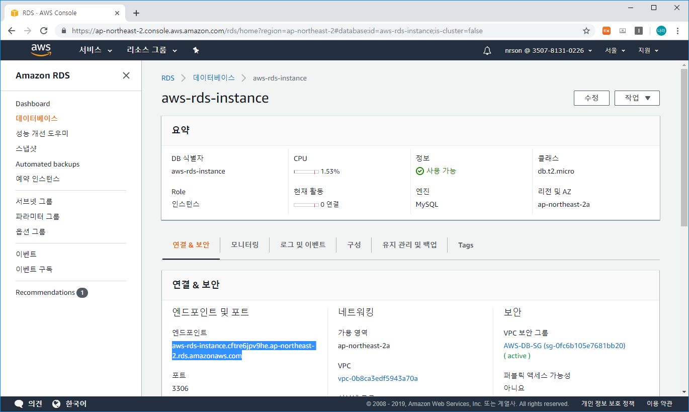Click the feedback speech bubble icon
Screen dimensions: 689x412
19,403
